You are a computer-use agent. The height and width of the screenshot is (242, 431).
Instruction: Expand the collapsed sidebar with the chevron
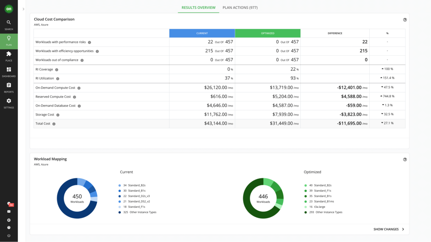23,9
